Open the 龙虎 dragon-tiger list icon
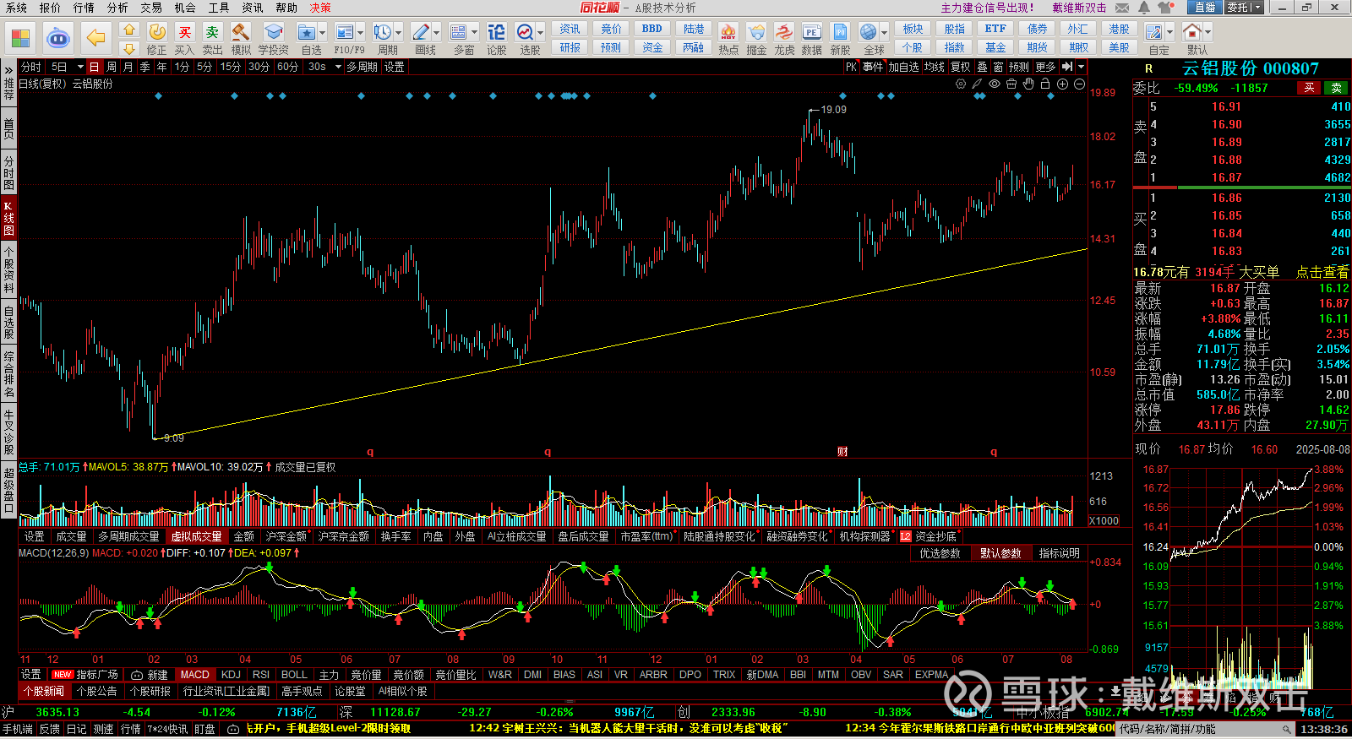 [784, 39]
